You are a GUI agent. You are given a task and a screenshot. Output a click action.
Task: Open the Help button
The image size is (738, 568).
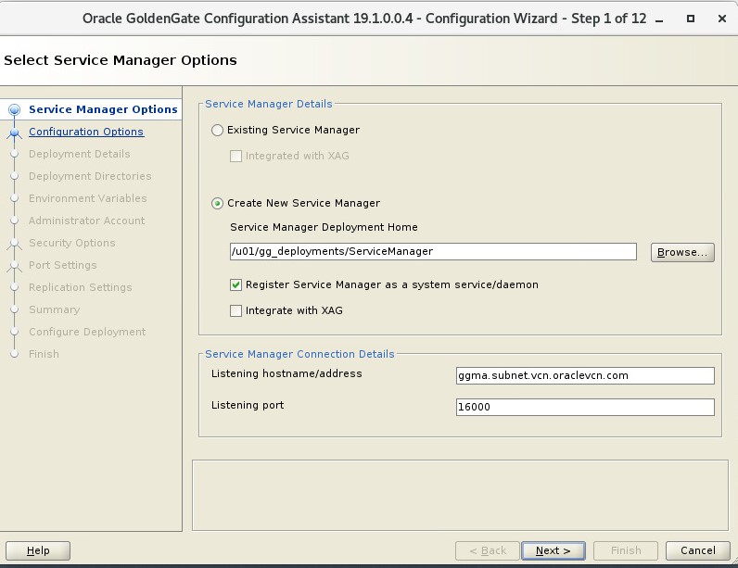[38, 550]
